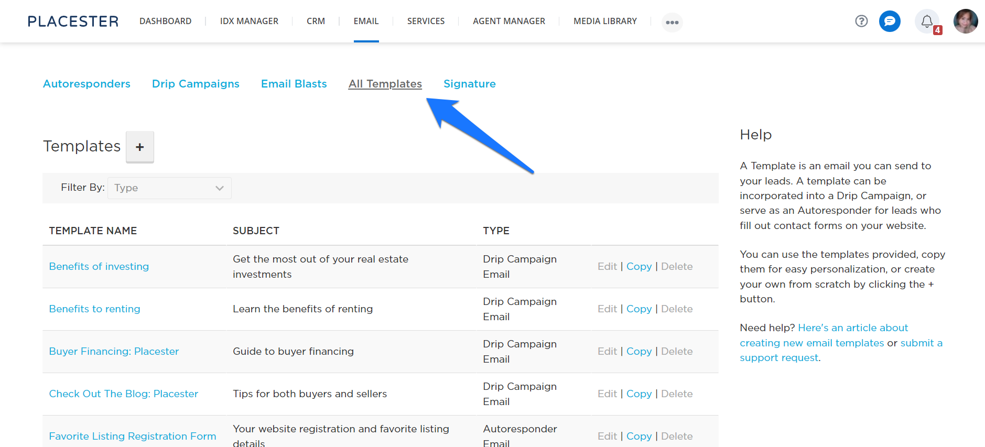This screenshot has width=985, height=447.
Task: Open Media Library navigation item
Action: tap(605, 21)
